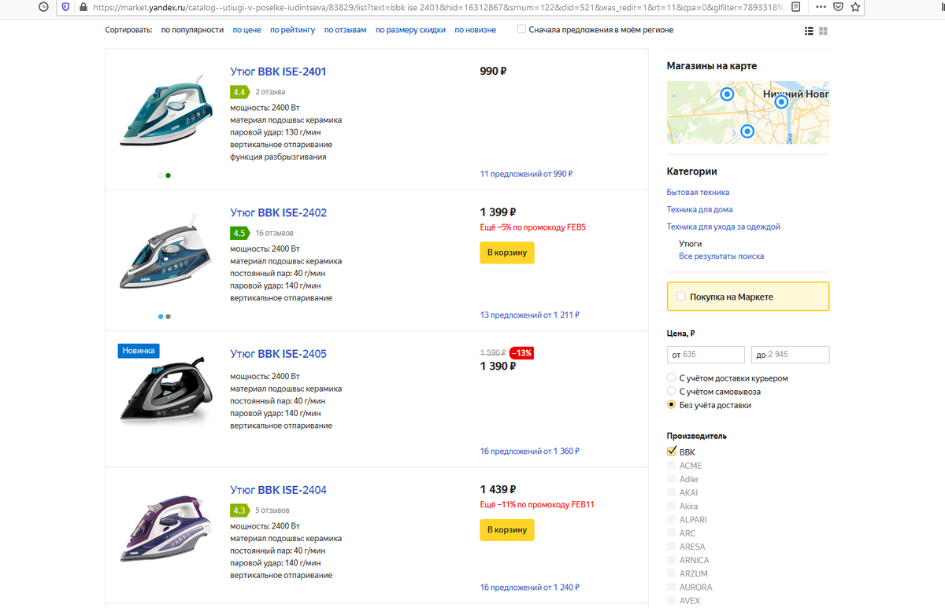This screenshot has height=608, width=945.
Task: Open page actions three-dots menu
Action: [821, 7]
